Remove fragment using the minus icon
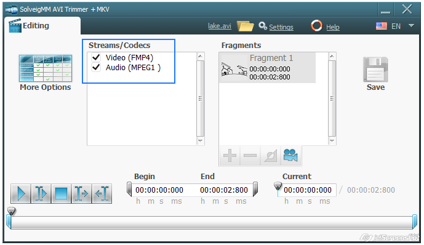Viewport: 424px width, 245px height. pos(250,156)
